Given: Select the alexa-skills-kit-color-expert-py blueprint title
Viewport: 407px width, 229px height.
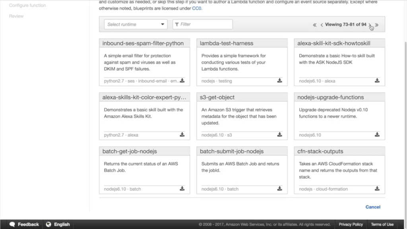Looking at the screenshot, I should pyautogui.click(x=144, y=97).
